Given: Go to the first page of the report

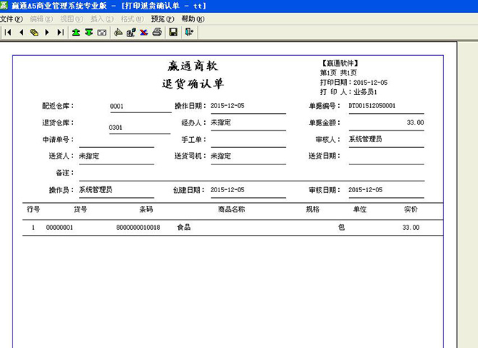Looking at the screenshot, I should click(x=7, y=33).
